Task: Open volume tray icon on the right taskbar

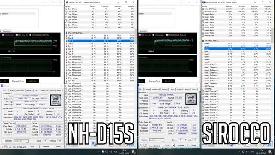Action: [x=247, y=152]
